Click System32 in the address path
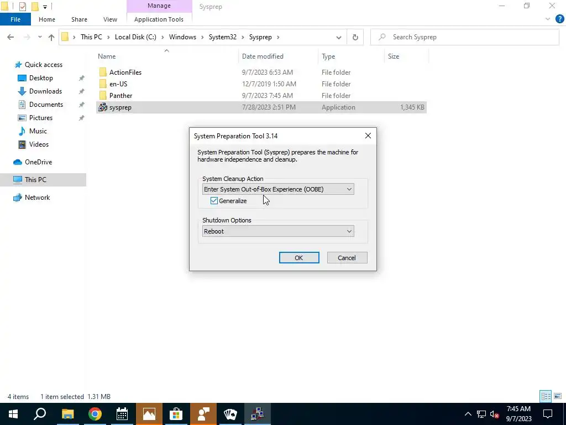 click(223, 37)
